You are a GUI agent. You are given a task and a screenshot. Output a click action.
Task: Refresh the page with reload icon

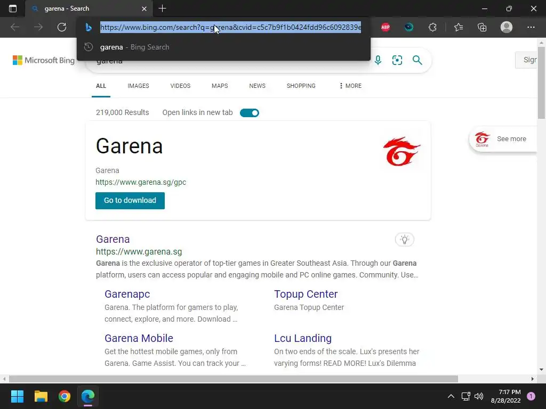coord(62,27)
